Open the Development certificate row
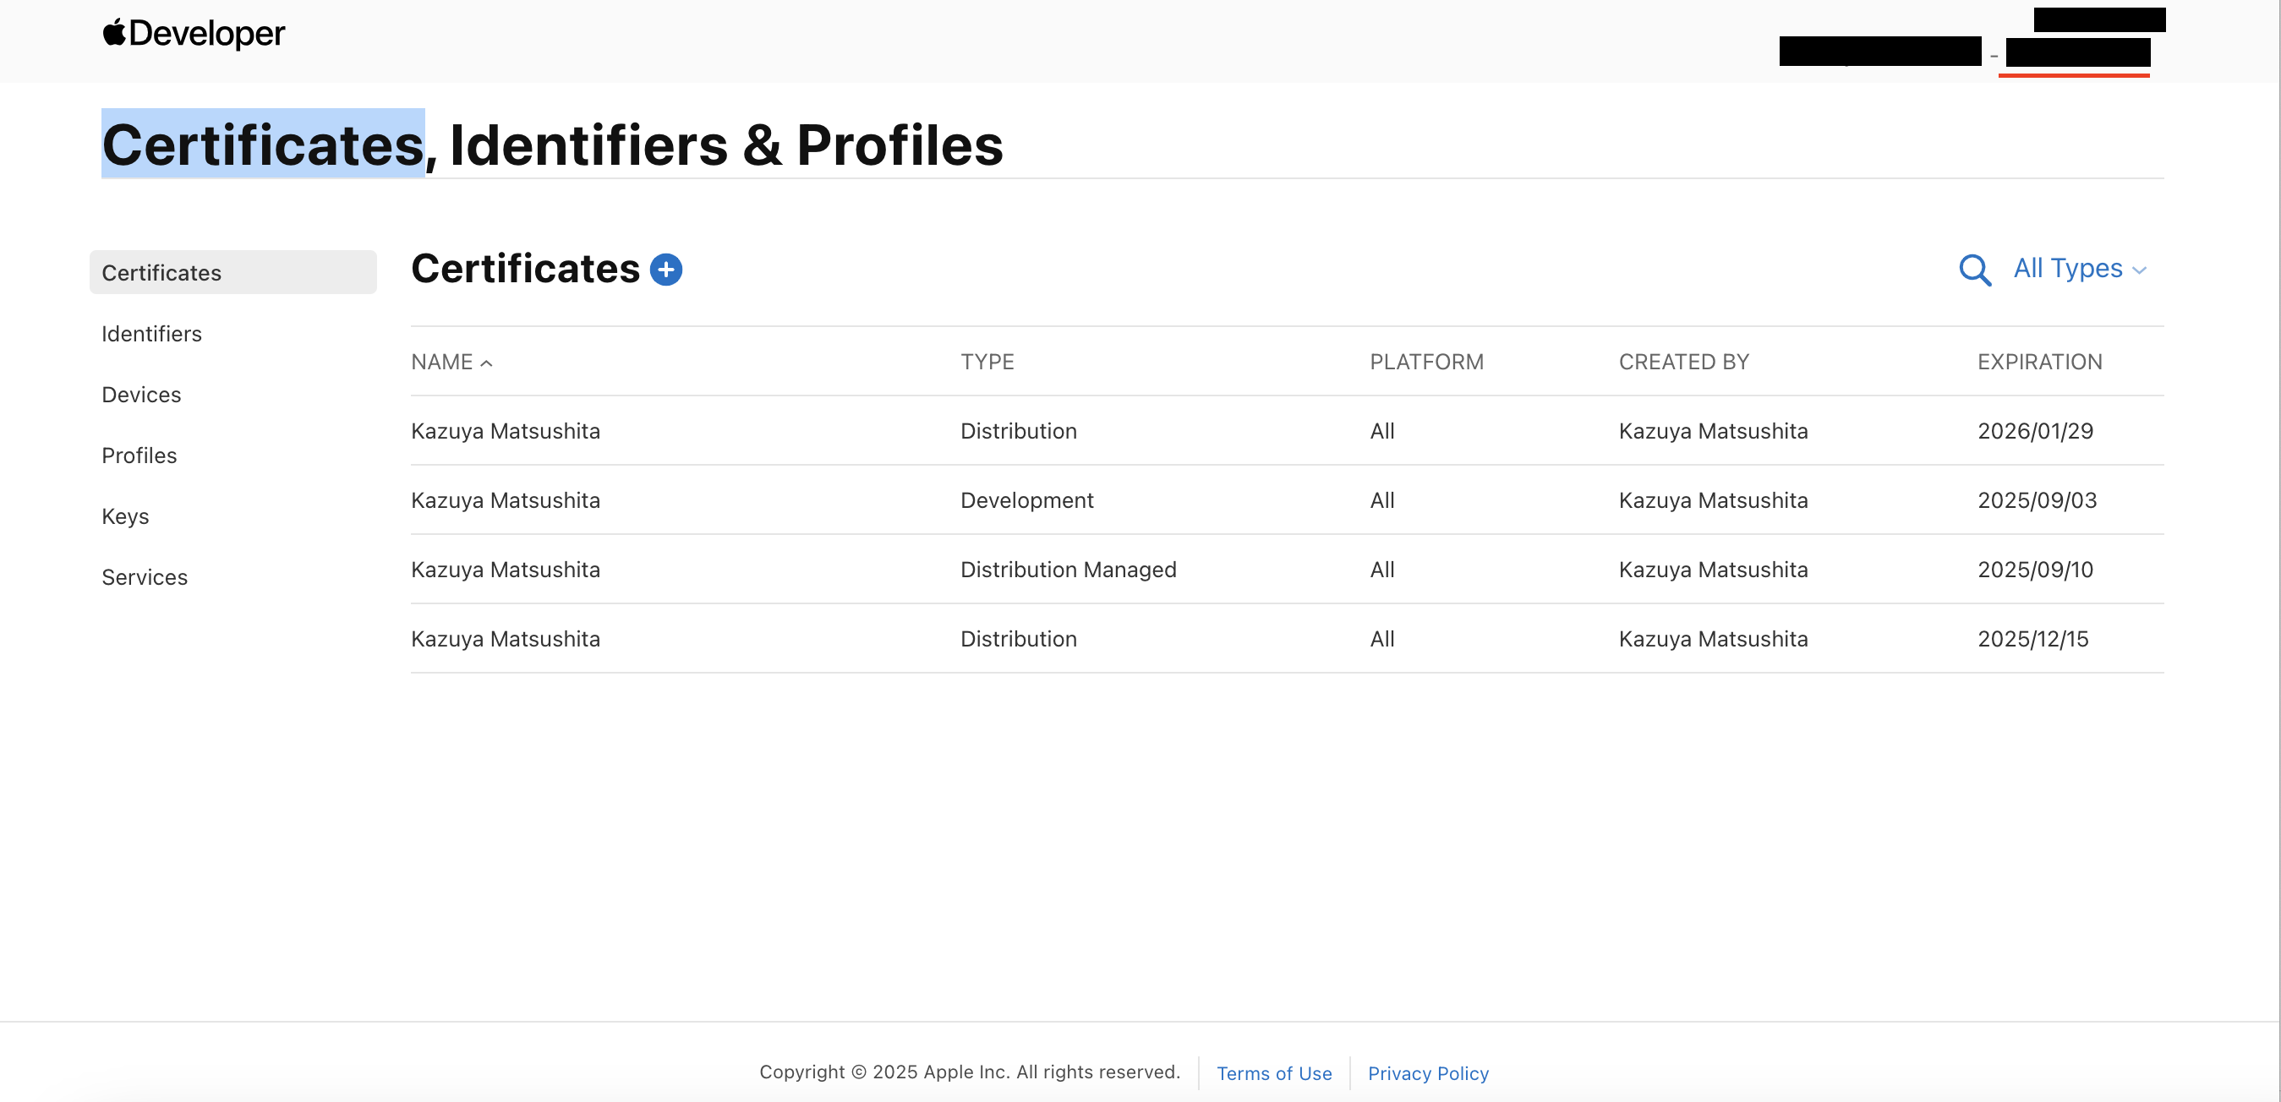This screenshot has width=2281, height=1102. click(506, 500)
